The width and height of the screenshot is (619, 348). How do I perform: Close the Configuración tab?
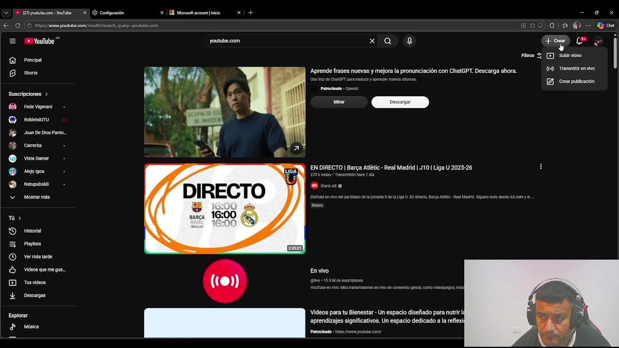(x=162, y=13)
